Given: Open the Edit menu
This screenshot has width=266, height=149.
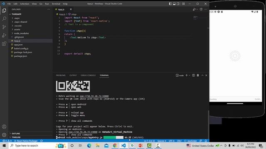Looking at the screenshot, I should [15, 4].
